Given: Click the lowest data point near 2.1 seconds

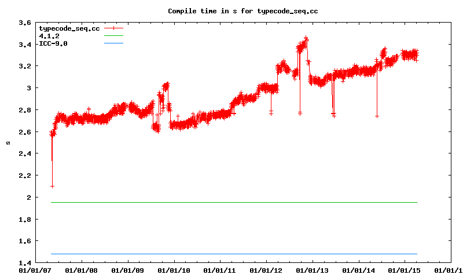Looking at the screenshot, I should tap(52, 186).
